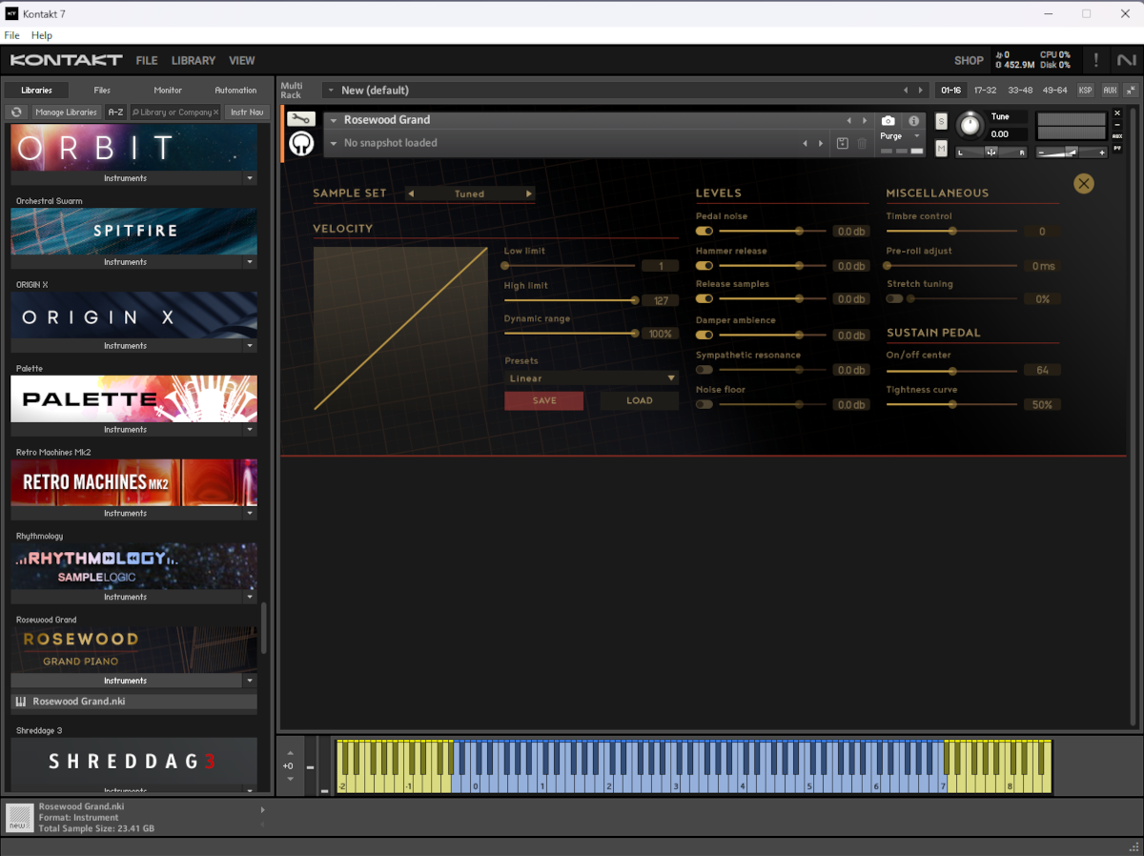The image size is (1144, 856).
Task: Click the Native Instruments NI logo
Action: [1127, 60]
